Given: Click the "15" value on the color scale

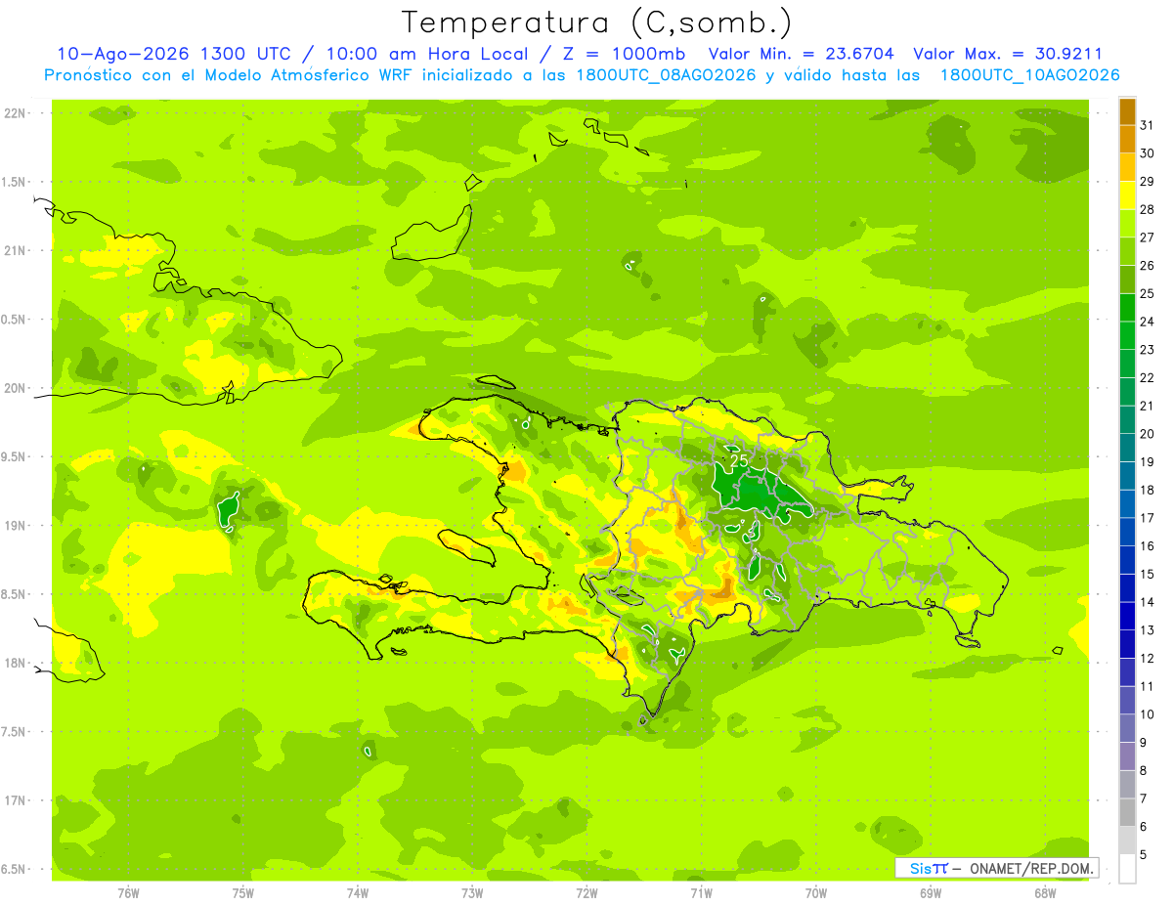Looking at the screenshot, I should [1148, 575].
